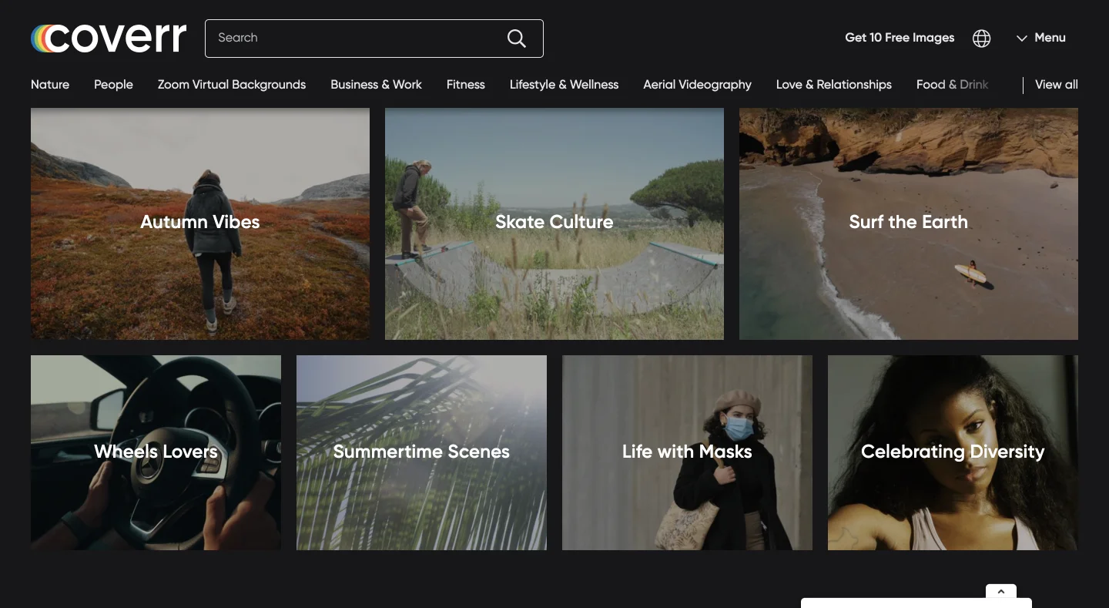The width and height of the screenshot is (1109, 608).
Task: Click the up-chevron widget at bottom right
Action: (x=1000, y=592)
